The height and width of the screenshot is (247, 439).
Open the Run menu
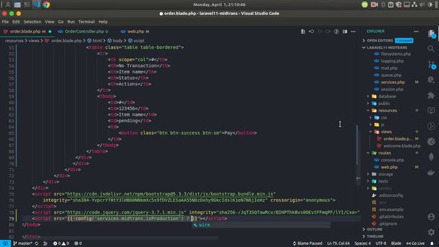coord(71,21)
